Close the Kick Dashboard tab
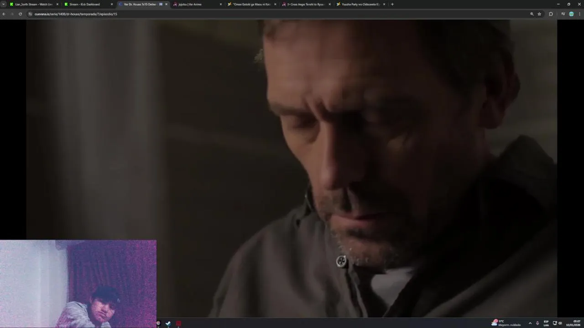 tap(112, 4)
